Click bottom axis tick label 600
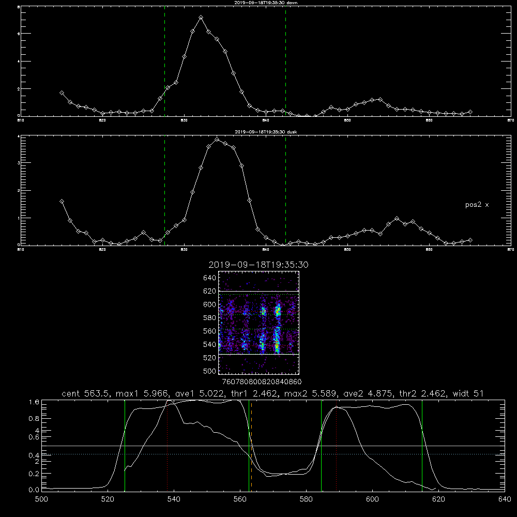This screenshot has width=517, height=517. (x=373, y=499)
